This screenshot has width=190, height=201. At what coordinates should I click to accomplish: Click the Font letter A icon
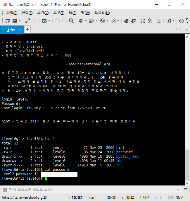(113, 21)
